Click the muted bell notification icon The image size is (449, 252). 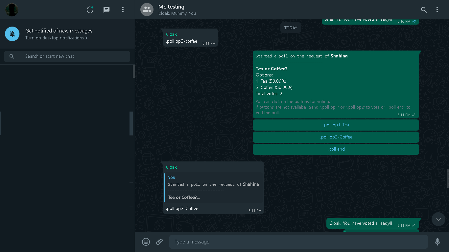[x=12, y=34]
